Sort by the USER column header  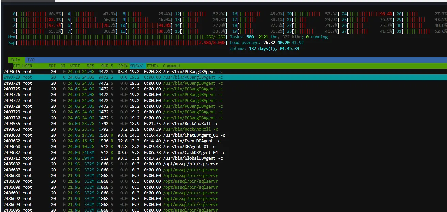(x=27, y=66)
